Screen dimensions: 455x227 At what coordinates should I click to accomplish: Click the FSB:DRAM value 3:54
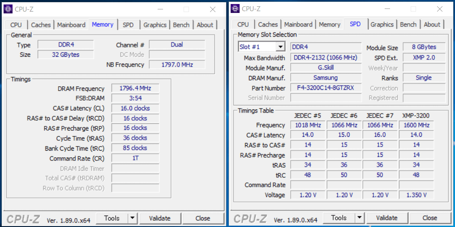point(135,98)
